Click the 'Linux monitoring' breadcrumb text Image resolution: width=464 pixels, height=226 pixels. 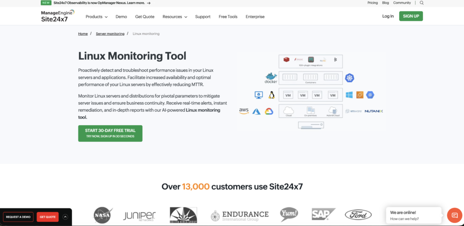tap(146, 33)
